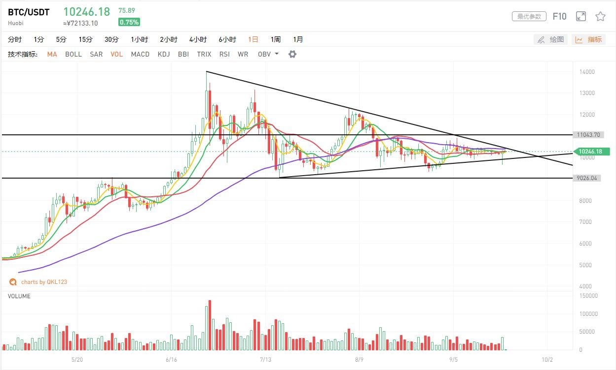Click the fullscreen expand icon
The height and width of the screenshot is (370, 616).
(x=581, y=16)
